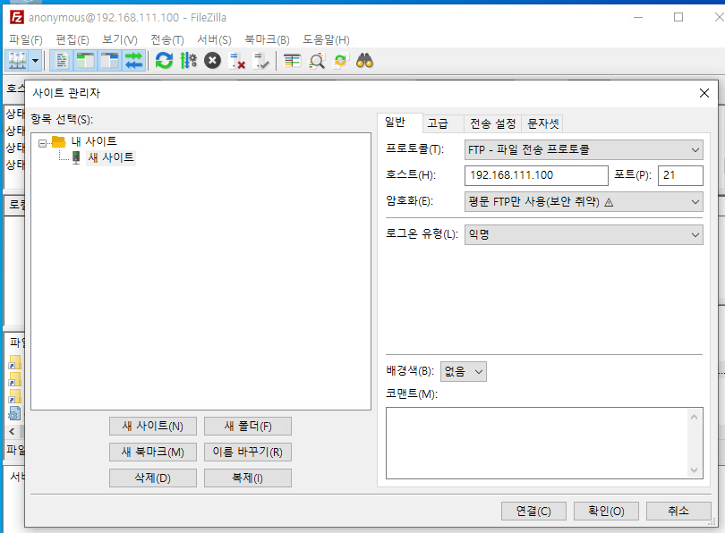725x533 pixels.
Task: Select 새 사이트 entry
Action: 111,157
